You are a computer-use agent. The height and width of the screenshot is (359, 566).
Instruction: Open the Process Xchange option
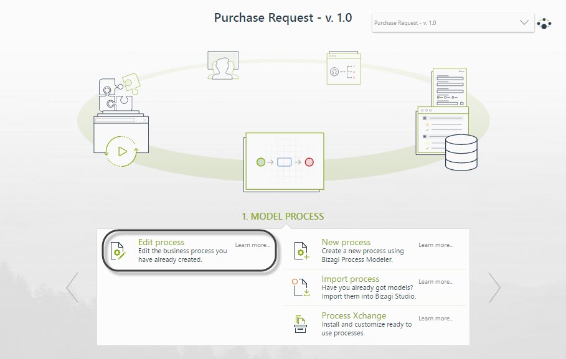[x=354, y=315]
